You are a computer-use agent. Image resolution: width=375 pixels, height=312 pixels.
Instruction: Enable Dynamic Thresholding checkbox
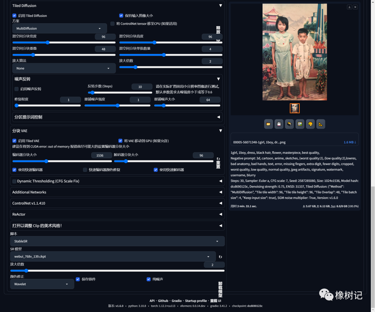click(x=14, y=181)
